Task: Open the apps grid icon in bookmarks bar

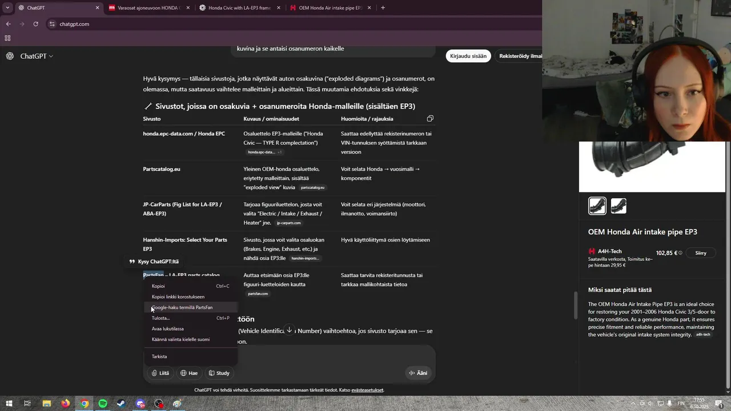Action: pyautogui.click(x=7, y=38)
